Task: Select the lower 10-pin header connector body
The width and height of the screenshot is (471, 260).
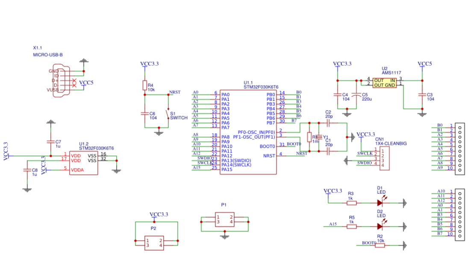Action: point(460,215)
